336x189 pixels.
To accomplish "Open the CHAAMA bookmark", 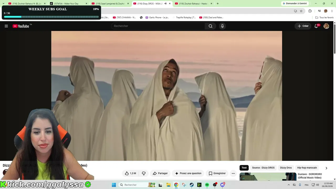I will click(124, 18).
